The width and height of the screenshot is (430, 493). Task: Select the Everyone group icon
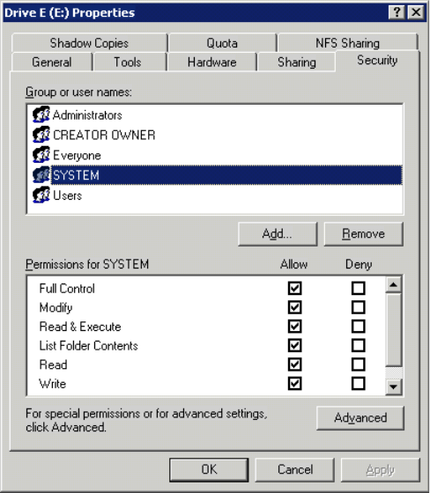tap(41, 155)
